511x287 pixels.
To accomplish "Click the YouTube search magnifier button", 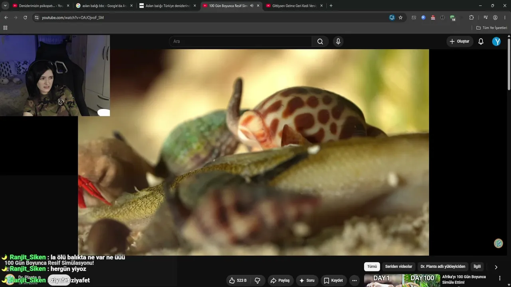I will click(320, 41).
